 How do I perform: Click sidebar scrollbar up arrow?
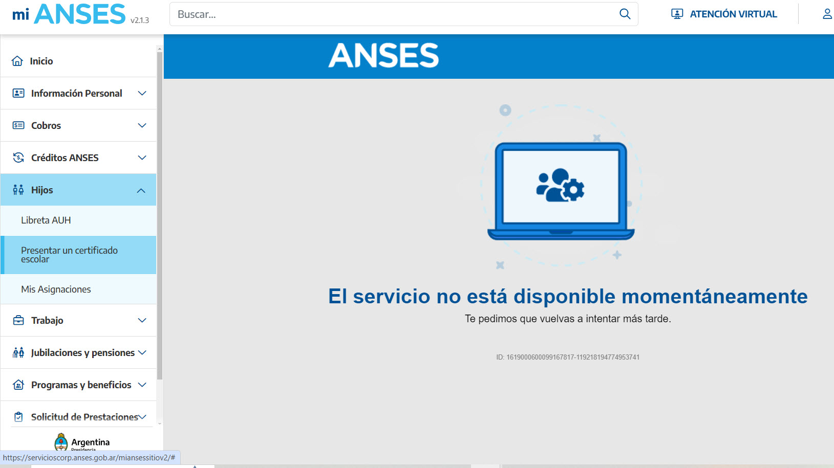pos(160,49)
